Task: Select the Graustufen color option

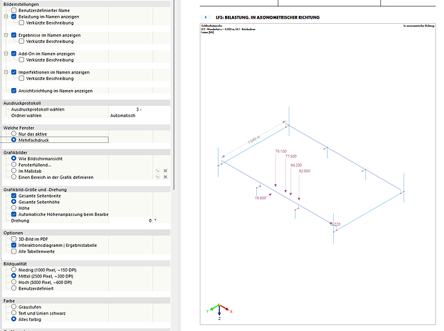Action: click(x=14, y=307)
